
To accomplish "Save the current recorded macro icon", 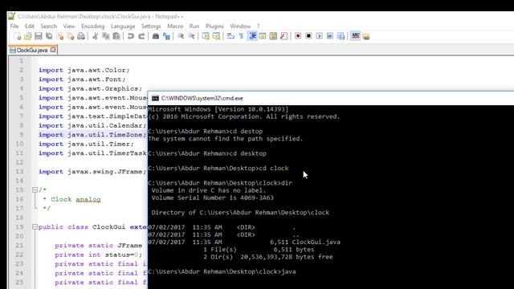I will [341, 36].
